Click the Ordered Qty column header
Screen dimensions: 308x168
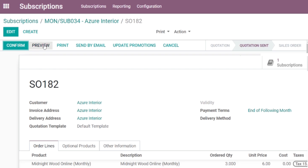tap(221, 155)
